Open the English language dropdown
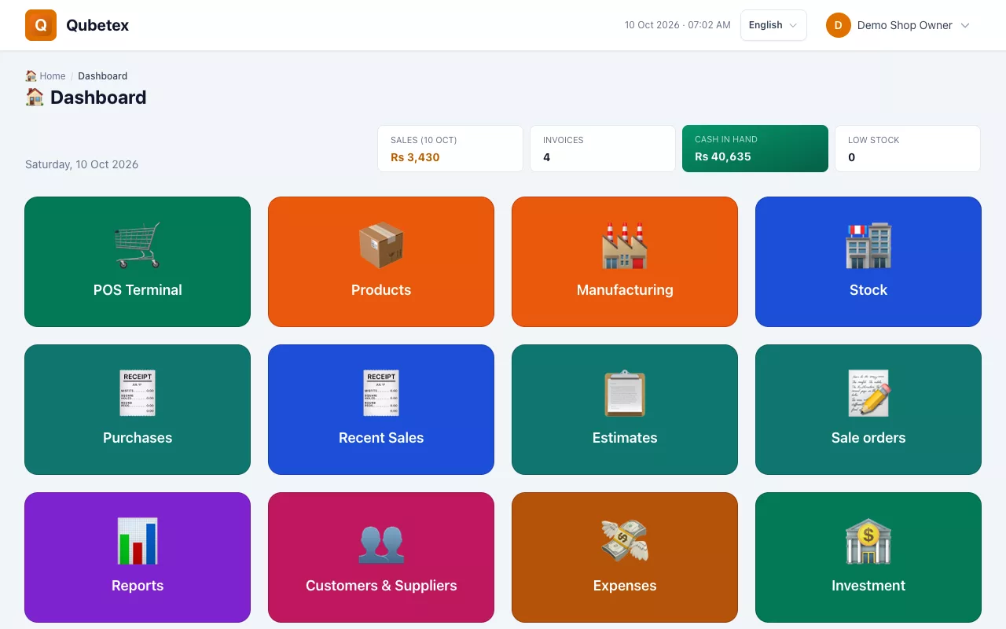Viewport: 1006px width, 629px height. tap(773, 25)
